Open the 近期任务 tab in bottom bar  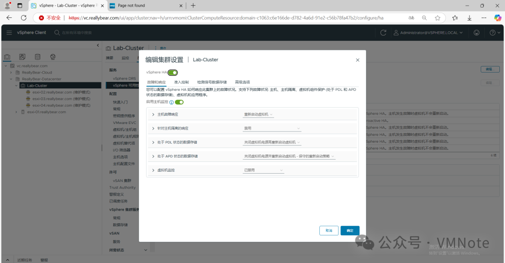(x=24, y=260)
